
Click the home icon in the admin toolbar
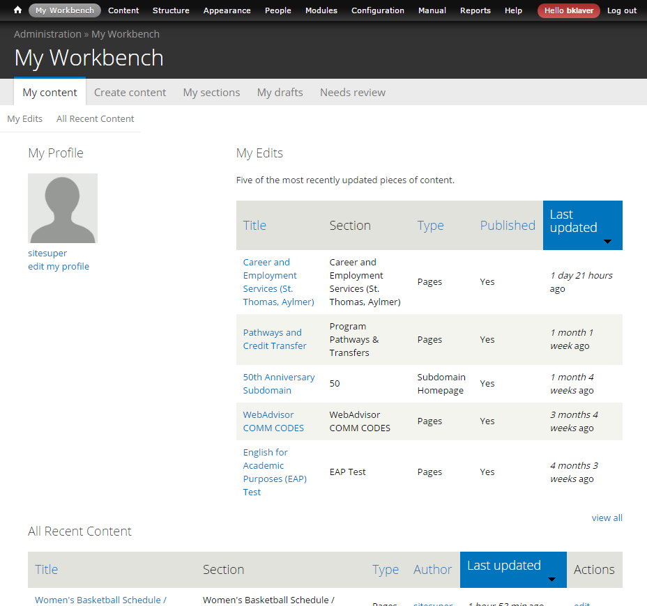[17, 10]
